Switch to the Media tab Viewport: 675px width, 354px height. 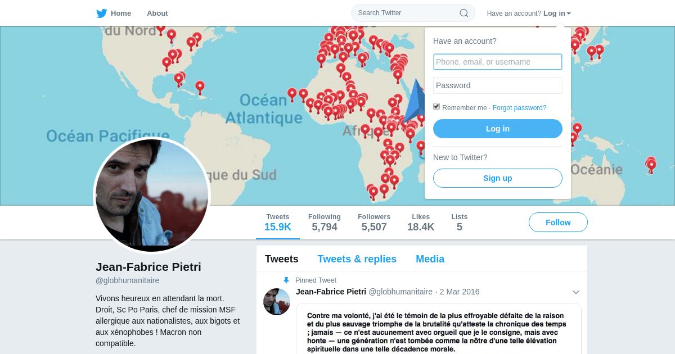point(430,259)
